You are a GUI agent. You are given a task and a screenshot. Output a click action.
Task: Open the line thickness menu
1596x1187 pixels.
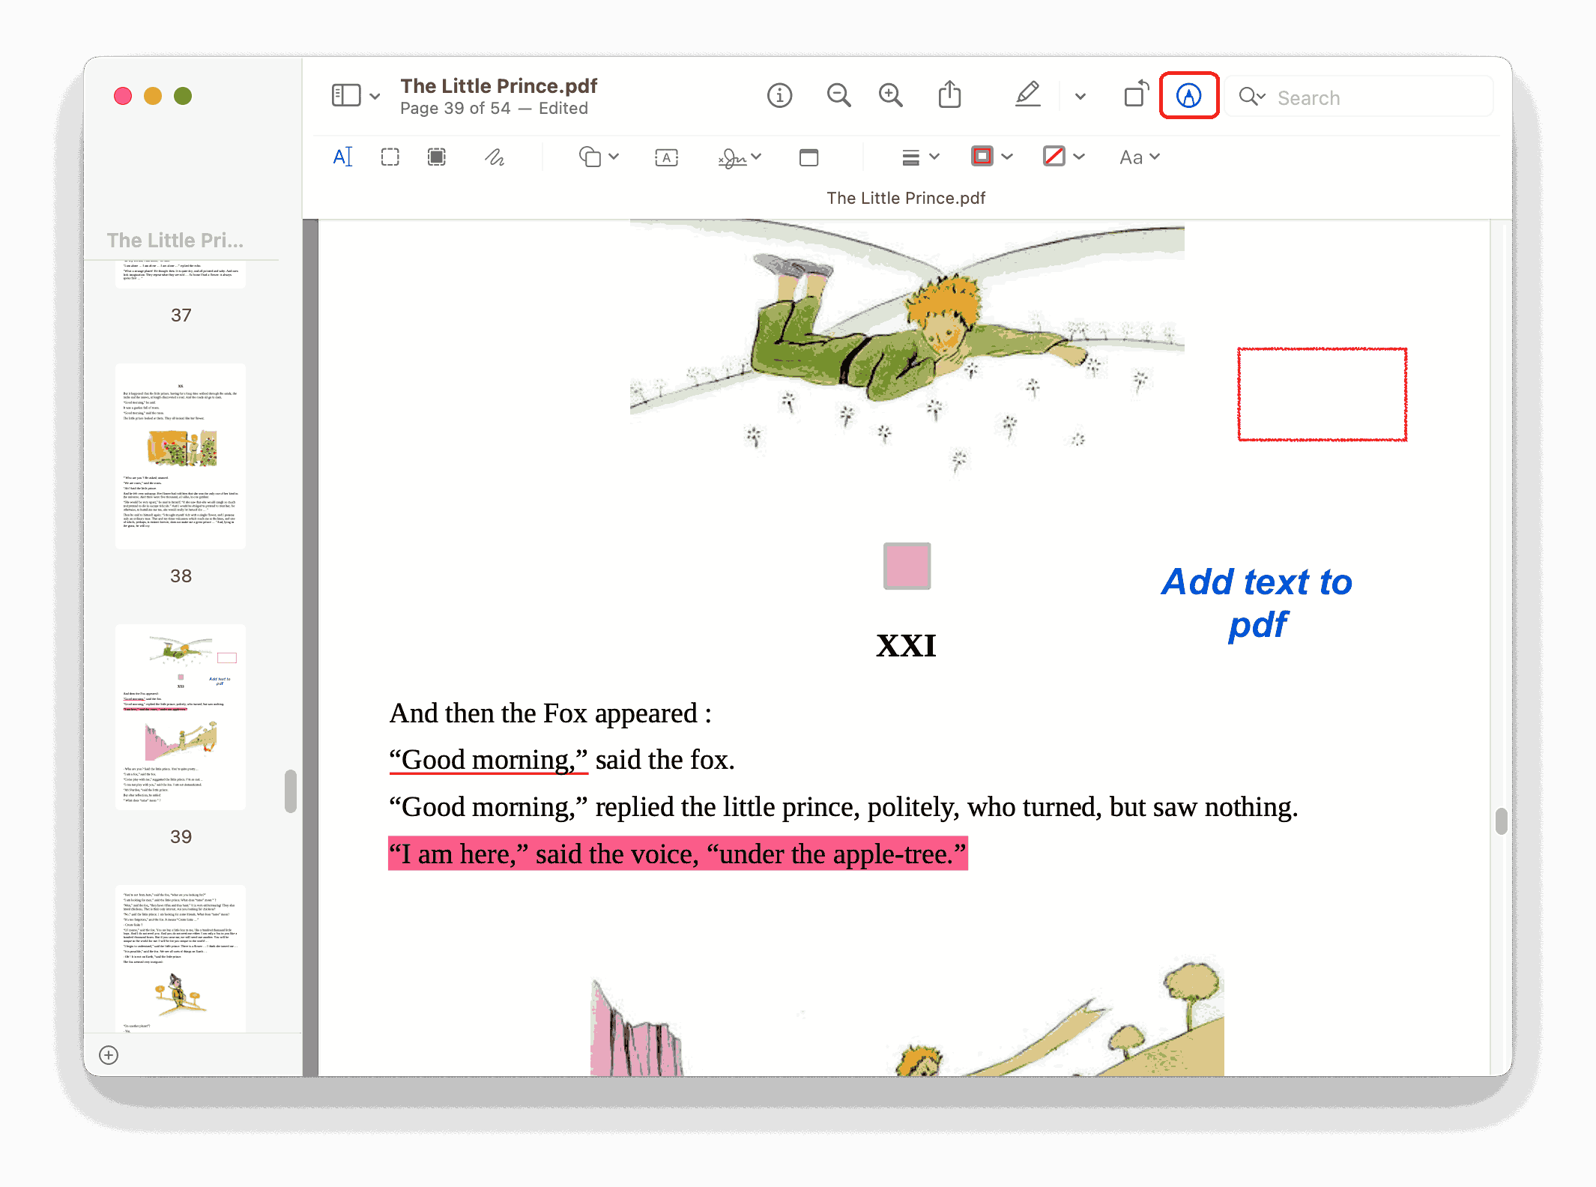[x=934, y=157]
